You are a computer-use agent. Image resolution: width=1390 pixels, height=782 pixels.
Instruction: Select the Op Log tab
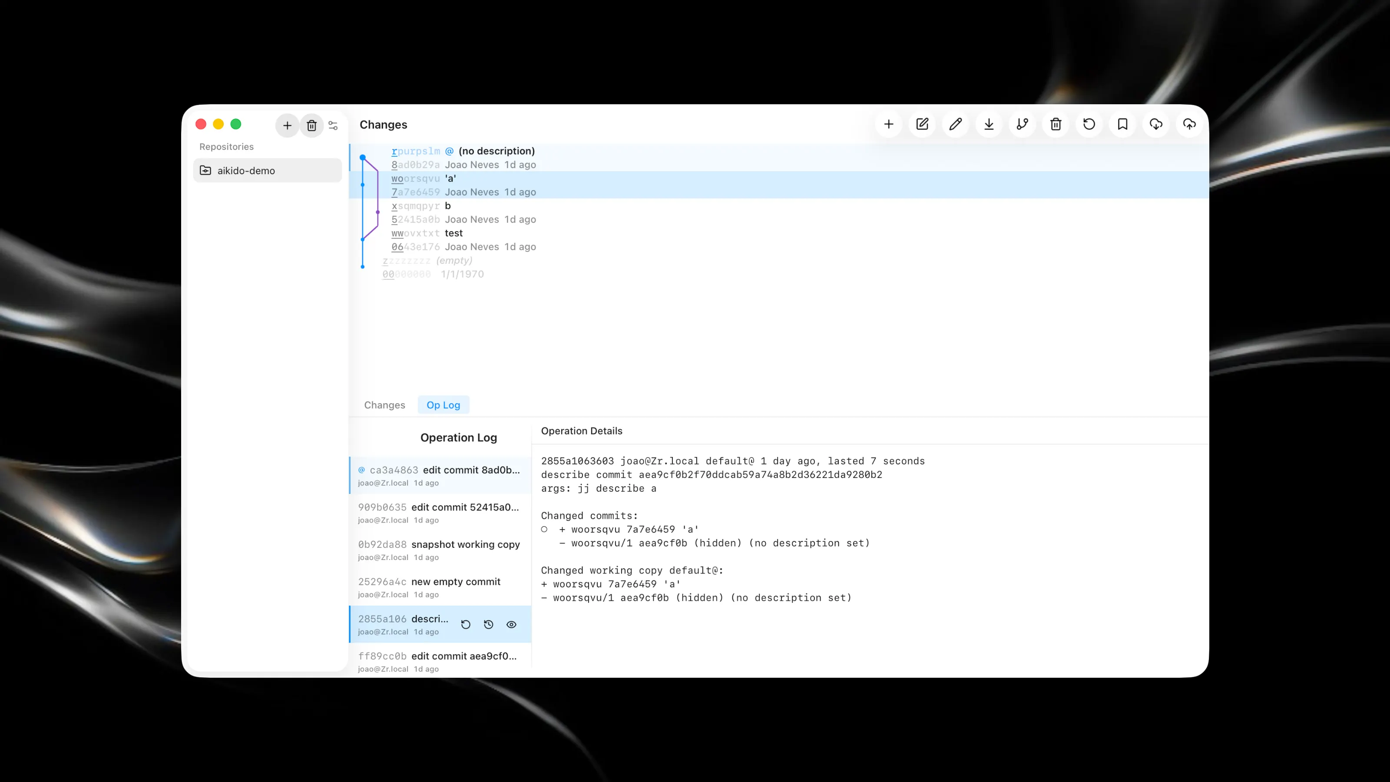pyautogui.click(x=443, y=405)
